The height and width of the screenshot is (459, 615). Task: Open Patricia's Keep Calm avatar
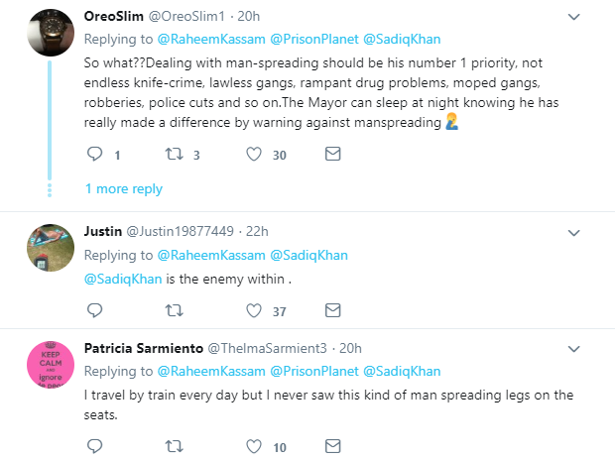click(51, 365)
